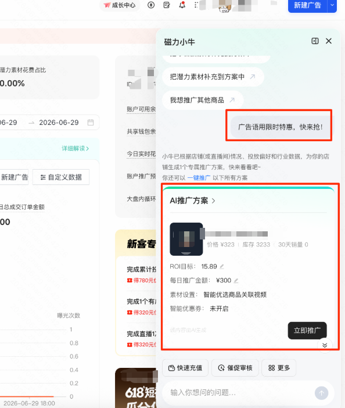Click the 曝光次数 chart label
The width and height of the screenshot is (345, 408).
tap(69, 316)
